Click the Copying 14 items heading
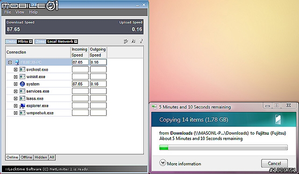Viewport: 299px width, 174px height. [x=194, y=120]
